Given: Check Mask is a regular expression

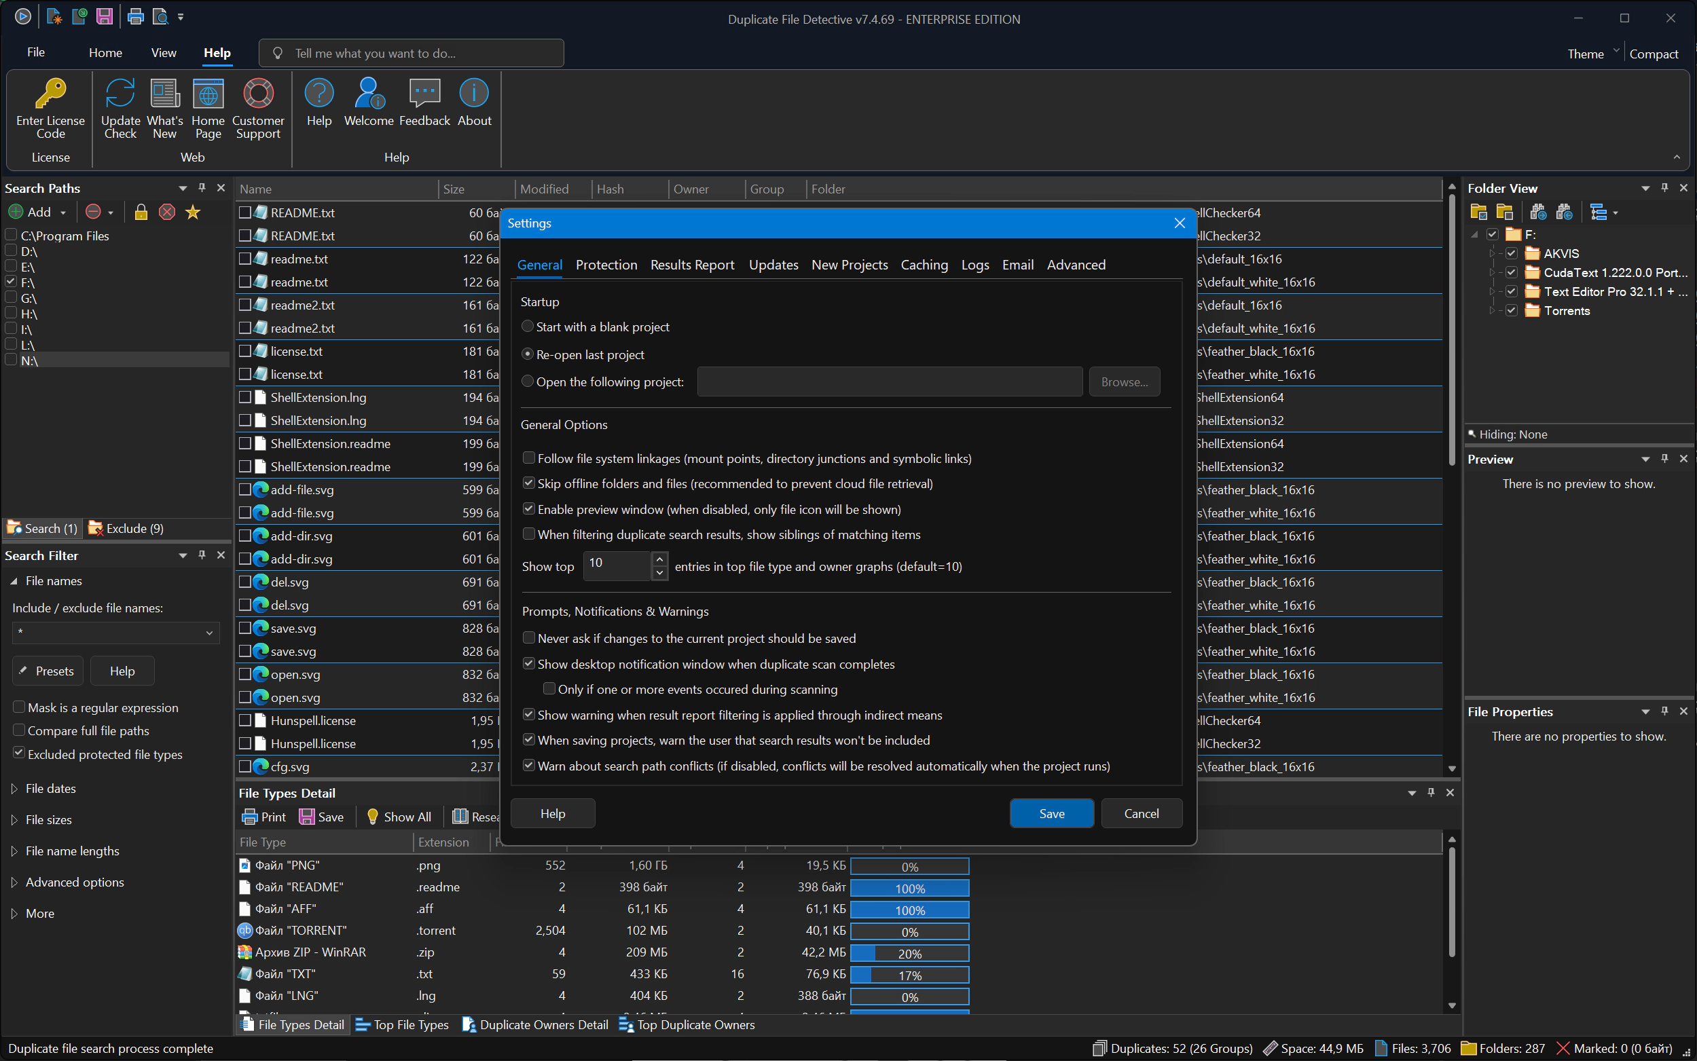Looking at the screenshot, I should [20, 707].
